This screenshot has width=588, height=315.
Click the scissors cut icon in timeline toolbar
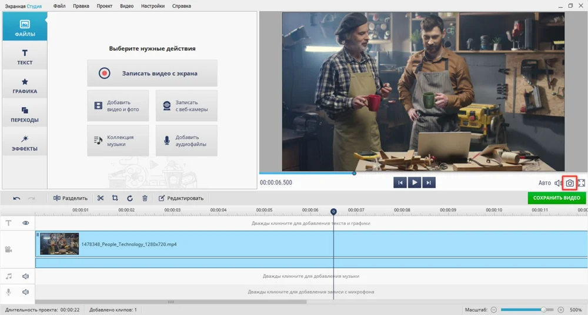click(101, 198)
